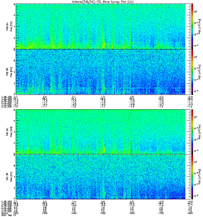203x217 pixels.
Task: Click the "THB B⊥ freq [Hz]" axis label
Action: click(9, 26)
